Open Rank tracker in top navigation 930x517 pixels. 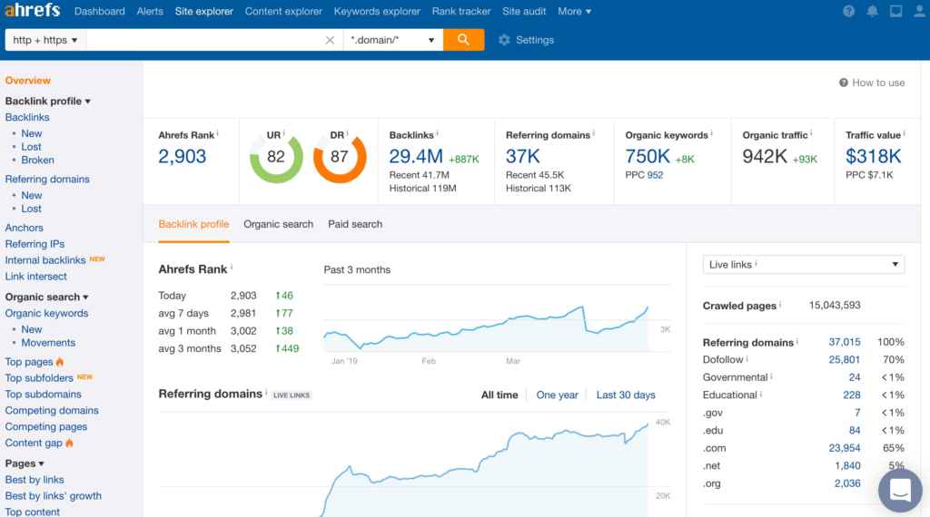click(460, 11)
